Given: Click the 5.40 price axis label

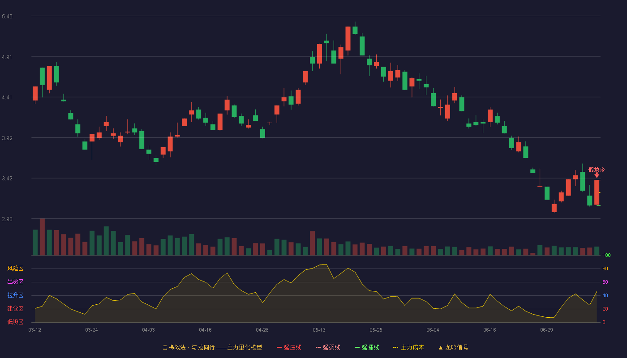Looking at the screenshot, I should 7,17.
